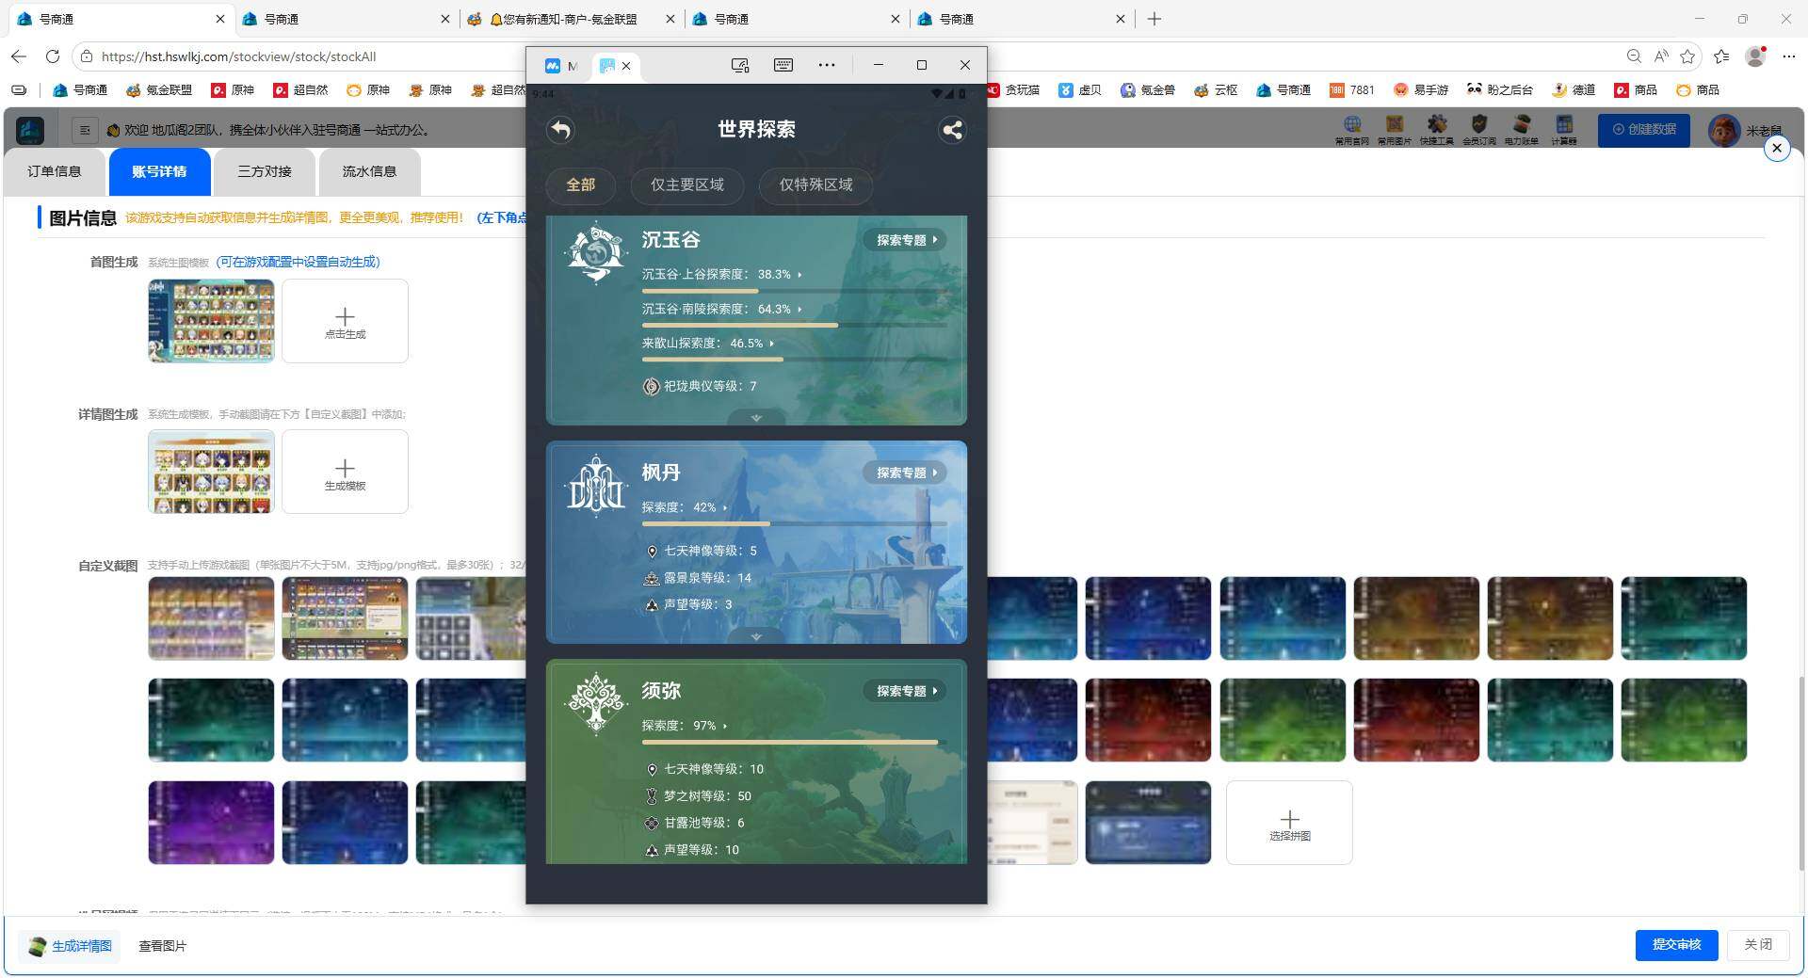The width and height of the screenshot is (1808, 978).
Task: Open the 7881 bookmark
Action: (x=1352, y=90)
